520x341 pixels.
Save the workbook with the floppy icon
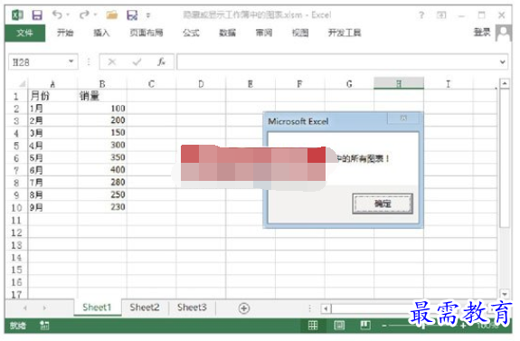point(37,15)
